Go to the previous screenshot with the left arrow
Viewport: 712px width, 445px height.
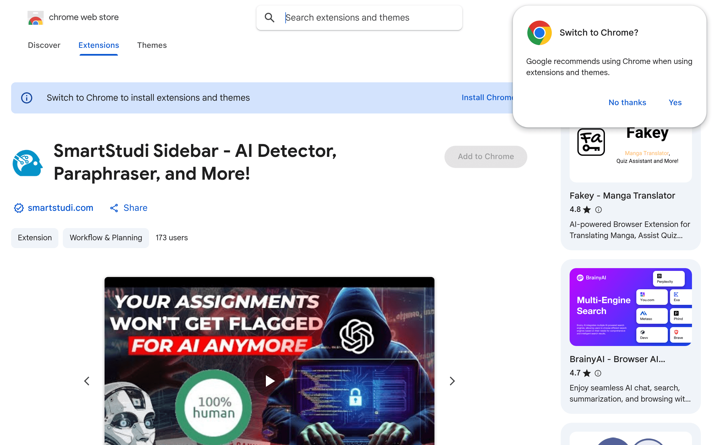tap(87, 381)
